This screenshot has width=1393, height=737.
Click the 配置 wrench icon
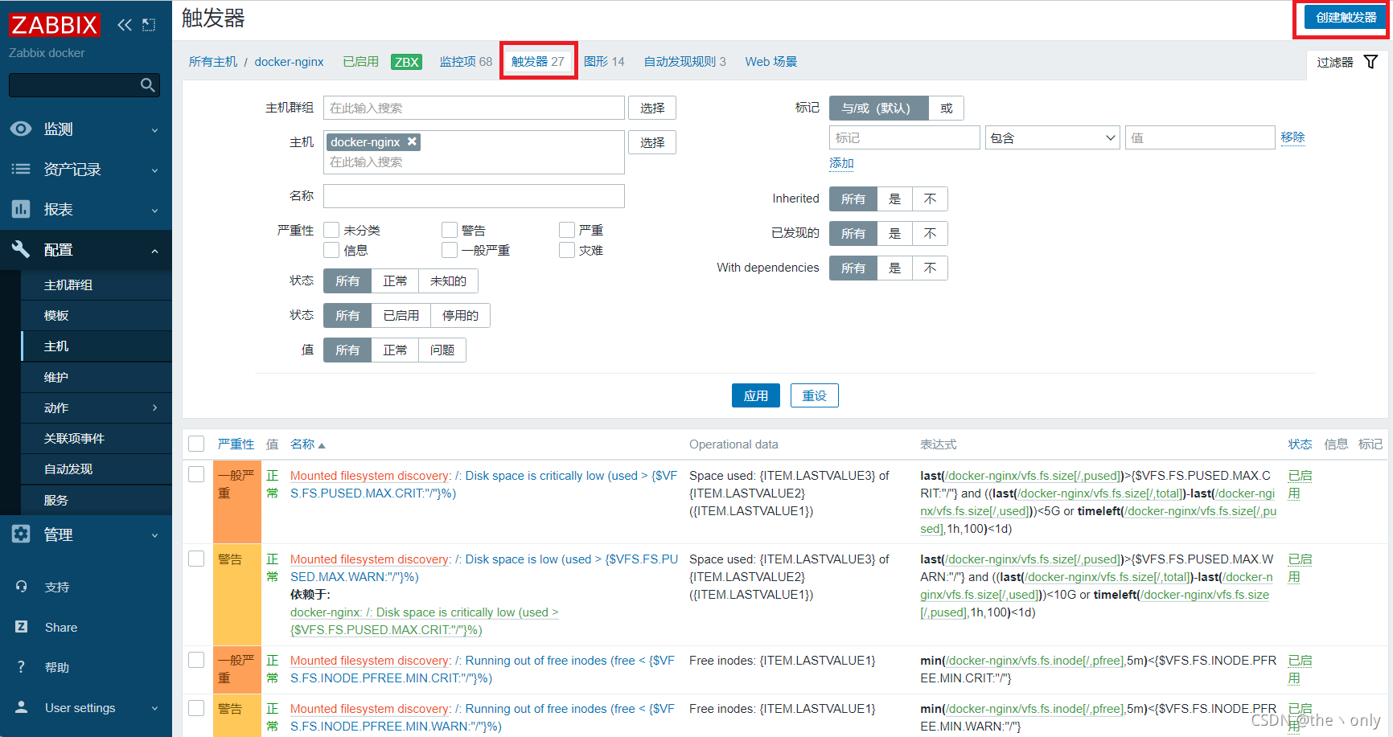(21, 249)
